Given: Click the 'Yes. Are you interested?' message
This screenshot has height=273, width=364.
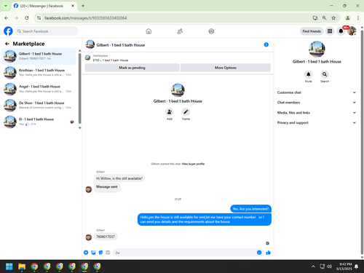Looking at the screenshot, I should click(x=250, y=209).
